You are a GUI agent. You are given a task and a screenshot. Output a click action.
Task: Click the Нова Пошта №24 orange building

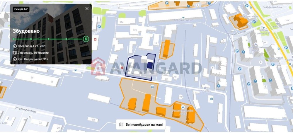[x=241, y=20]
